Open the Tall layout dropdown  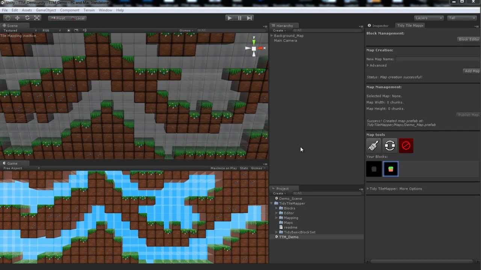[x=462, y=18]
